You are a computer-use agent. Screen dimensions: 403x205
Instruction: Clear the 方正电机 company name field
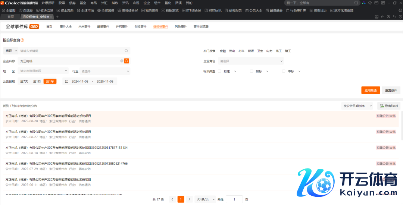point(122,61)
